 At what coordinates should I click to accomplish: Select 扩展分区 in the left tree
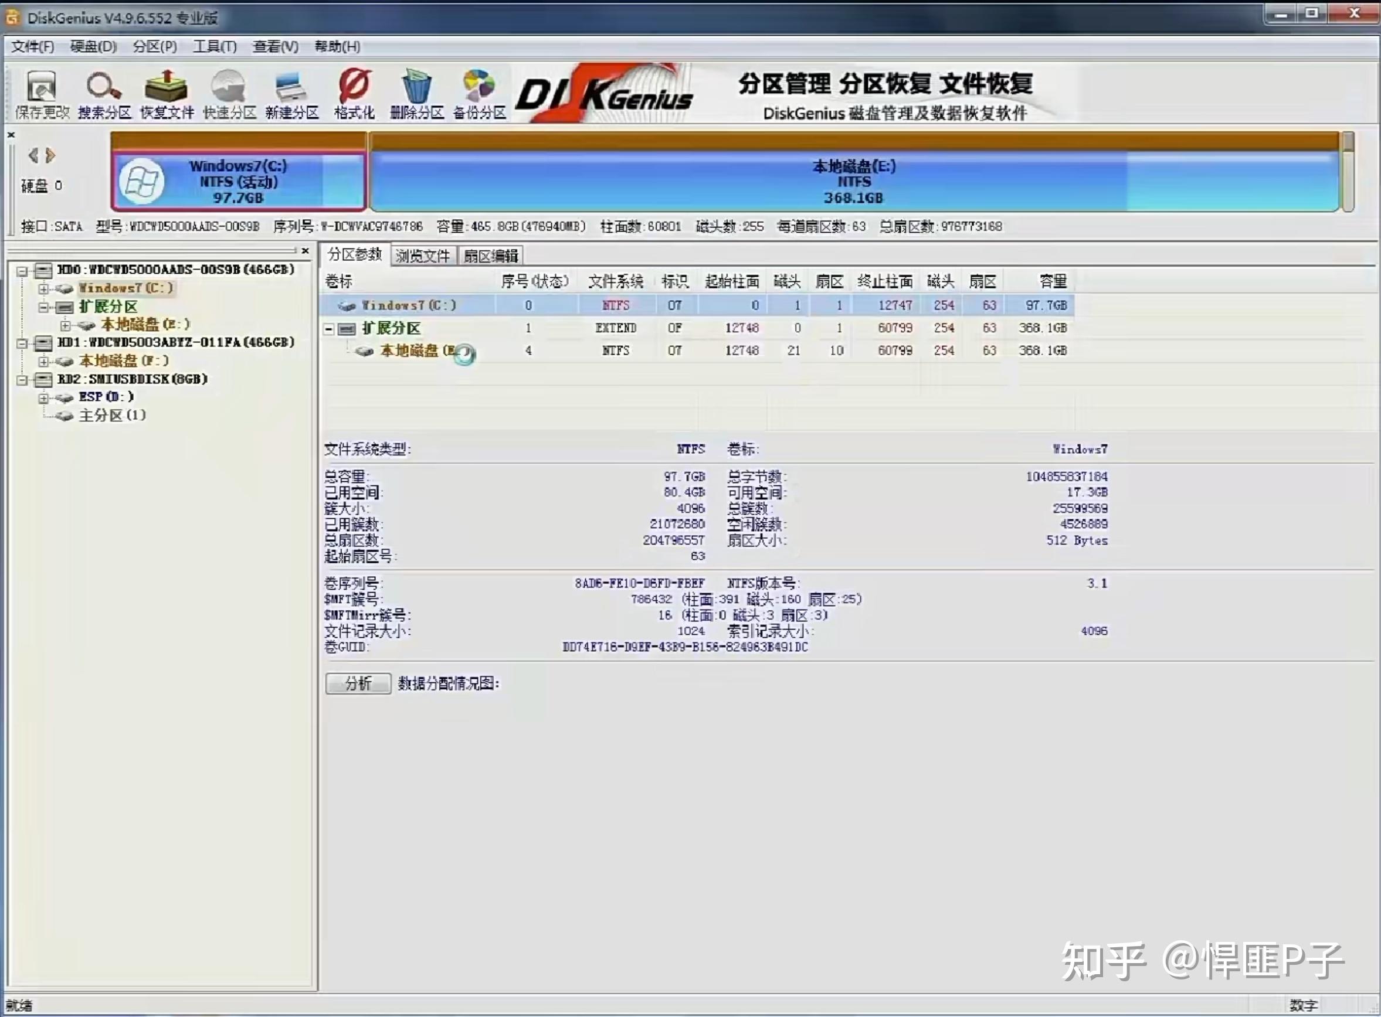(x=108, y=306)
